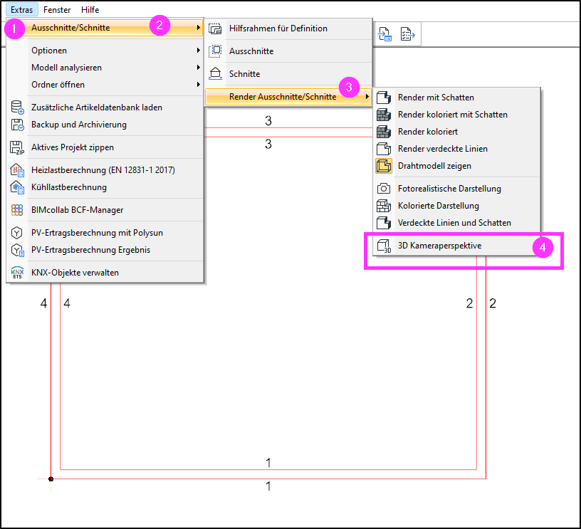
Task: Click the document import toolbar icon
Action: pyautogui.click(x=384, y=34)
